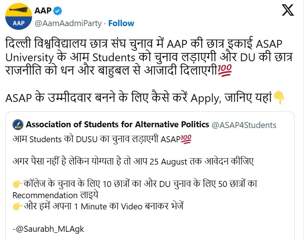Follow the AamAadmiParty account
The height and width of the screenshot is (240, 304).
coord(121,23)
